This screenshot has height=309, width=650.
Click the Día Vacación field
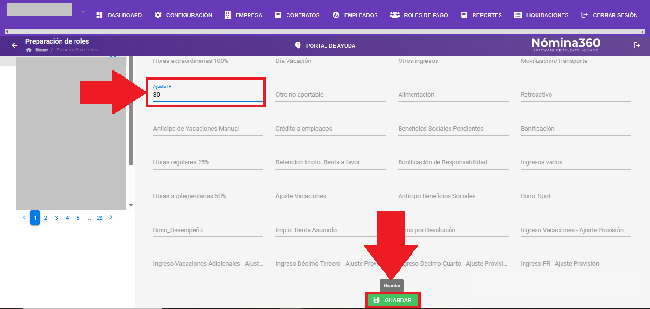coord(331,61)
